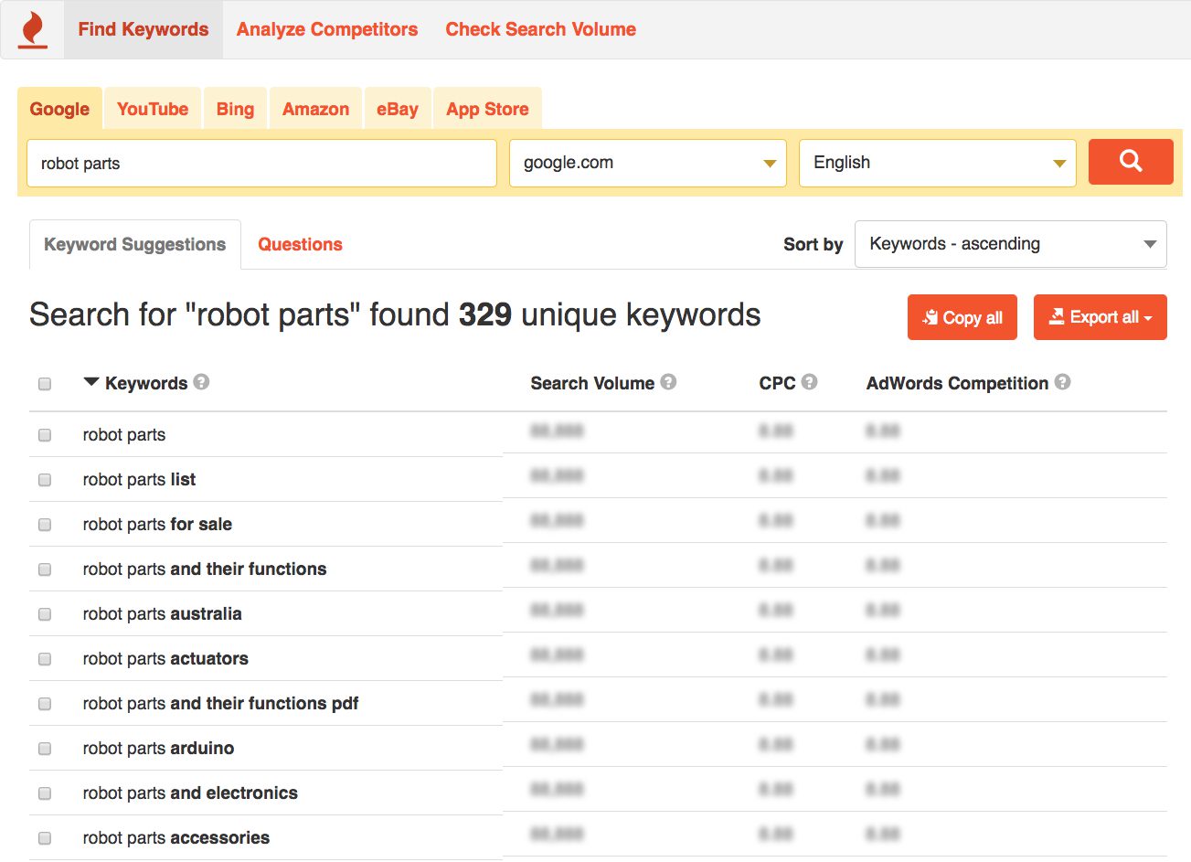Screen dimensions: 1191x862
Task: Open the help icon beside the Keywords header
Action: 201,383
